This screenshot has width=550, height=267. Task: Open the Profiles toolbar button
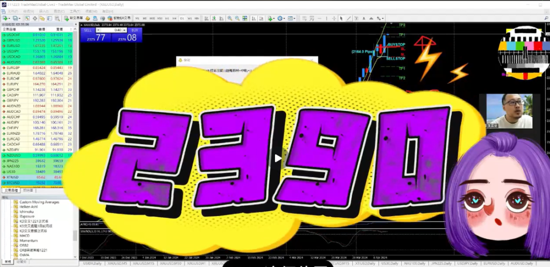click(16, 18)
